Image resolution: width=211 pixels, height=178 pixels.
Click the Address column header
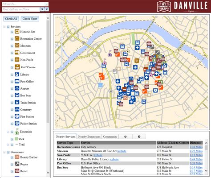coord(173,143)
